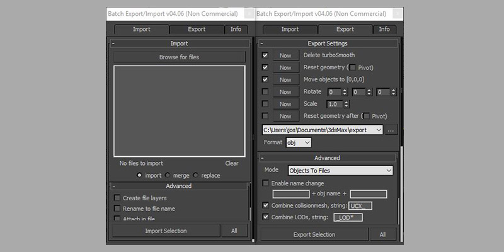504x252 pixels.
Task: Tick the Create file layers checkbox
Action: 117,198
